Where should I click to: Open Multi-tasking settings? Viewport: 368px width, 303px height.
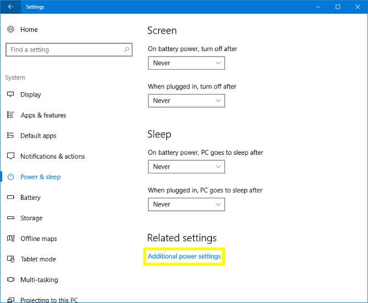[x=39, y=280]
